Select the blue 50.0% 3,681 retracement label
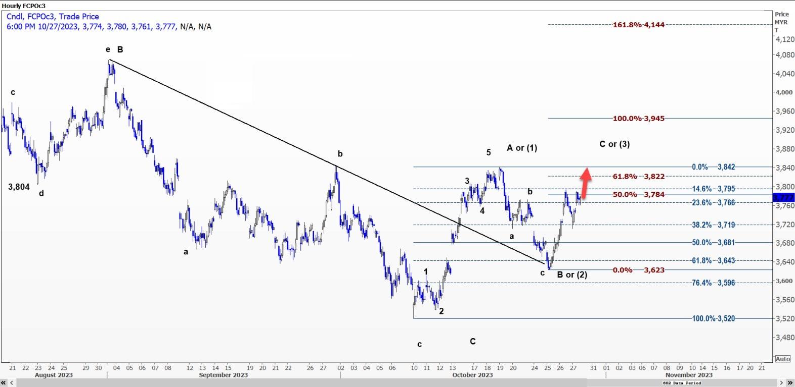 (714, 243)
